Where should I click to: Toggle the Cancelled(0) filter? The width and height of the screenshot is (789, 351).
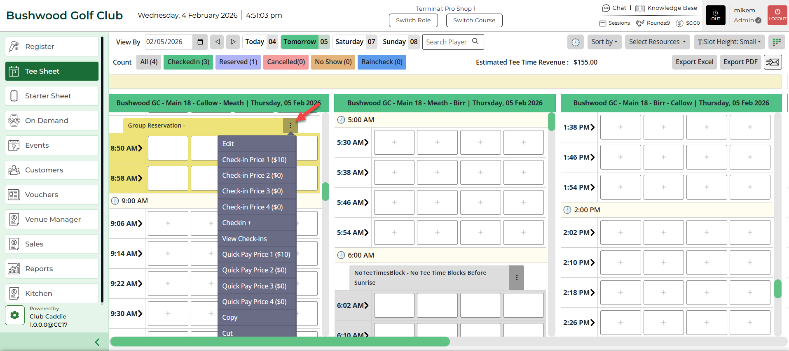coord(286,62)
